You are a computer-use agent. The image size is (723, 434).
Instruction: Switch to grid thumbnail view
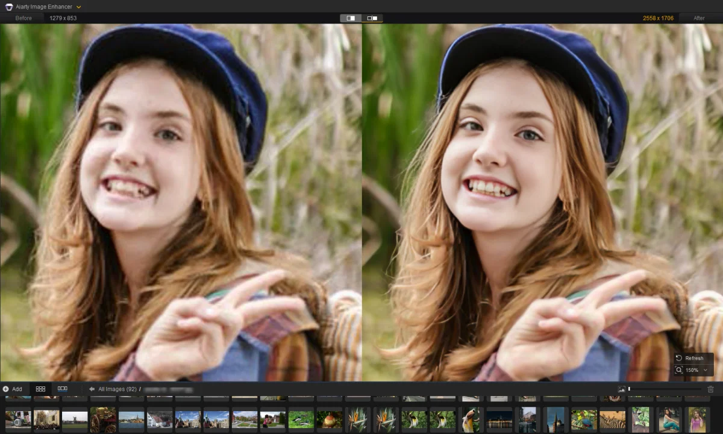40,389
